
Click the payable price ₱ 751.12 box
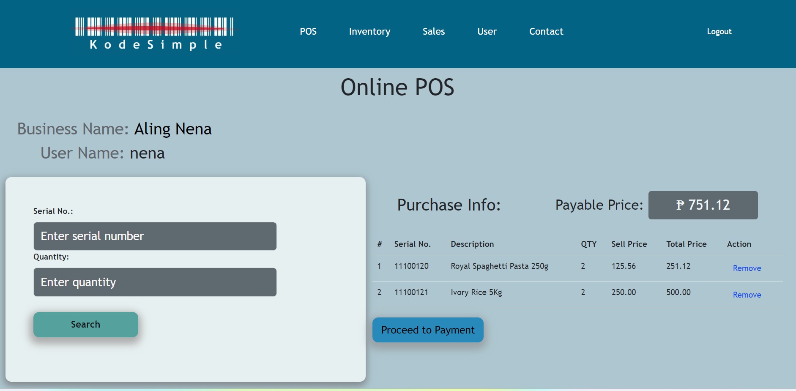click(x=703, y=205)
